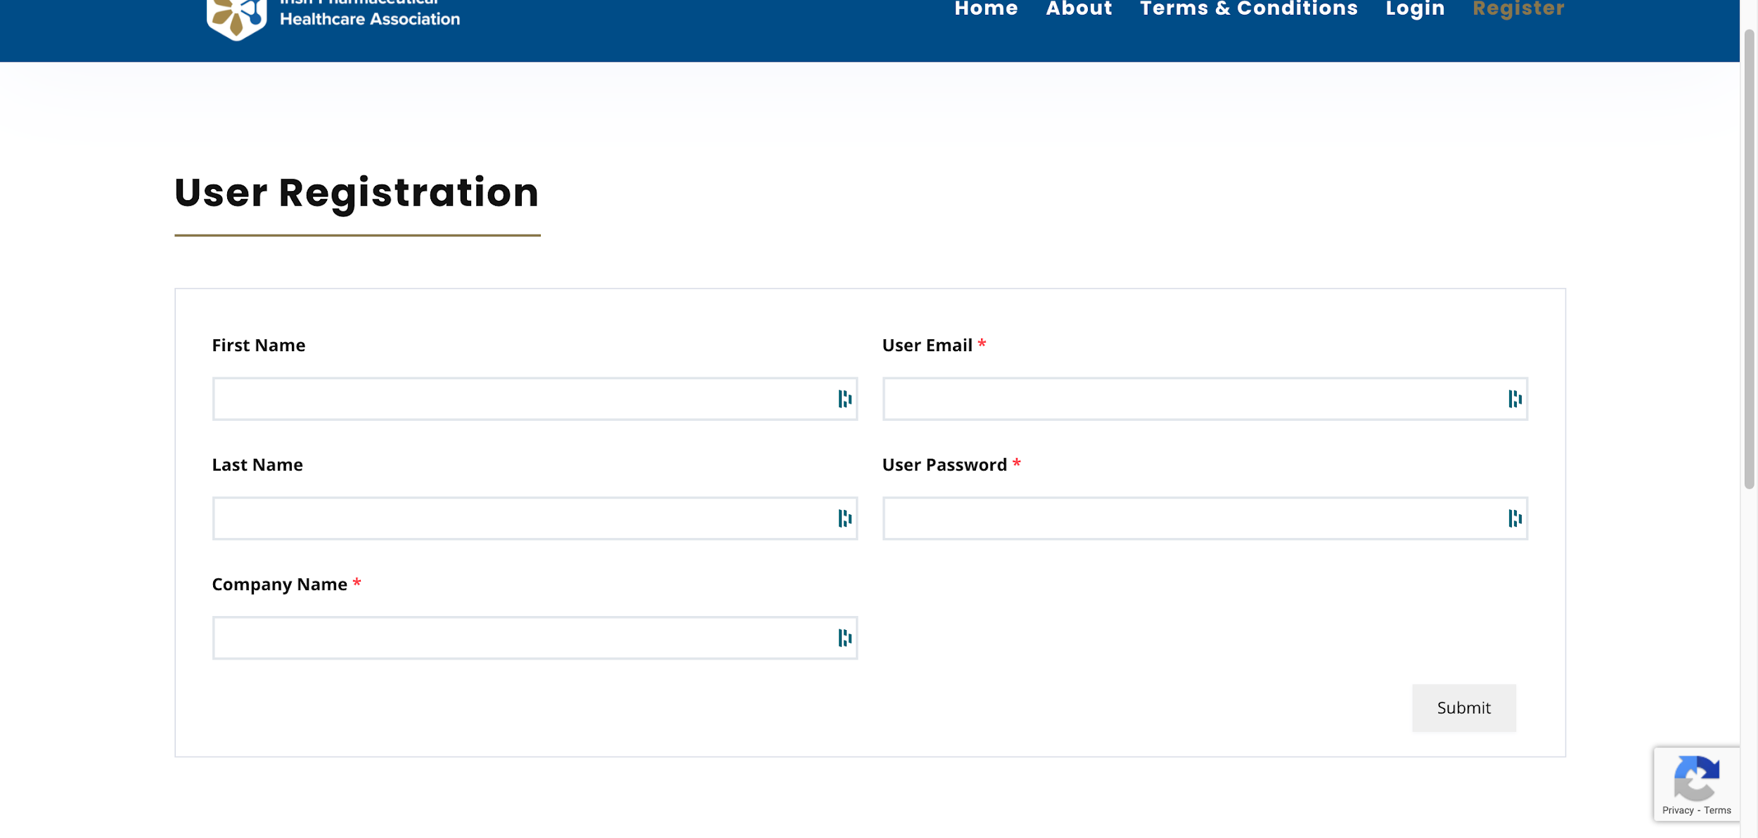Go to Terms & Conditions page

click(1248, 9)
